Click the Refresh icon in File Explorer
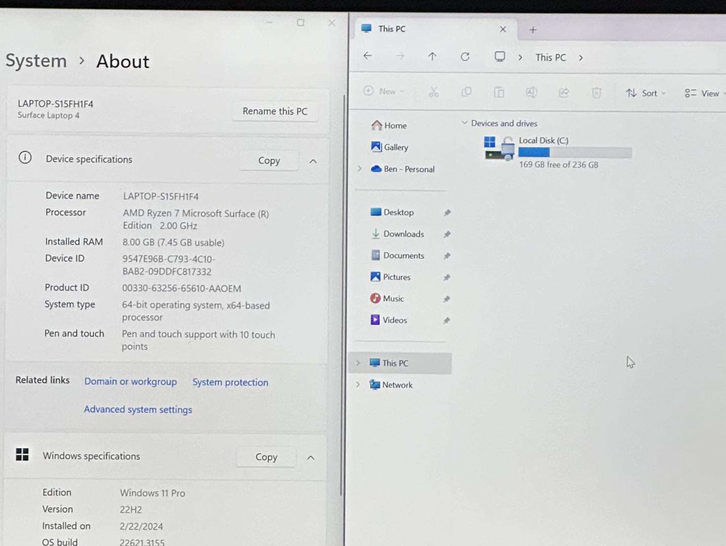 tap(465, 57)
